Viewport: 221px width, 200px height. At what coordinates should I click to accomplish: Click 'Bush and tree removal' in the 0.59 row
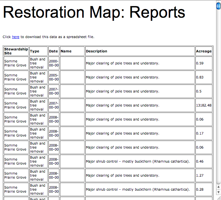(38, 63)
